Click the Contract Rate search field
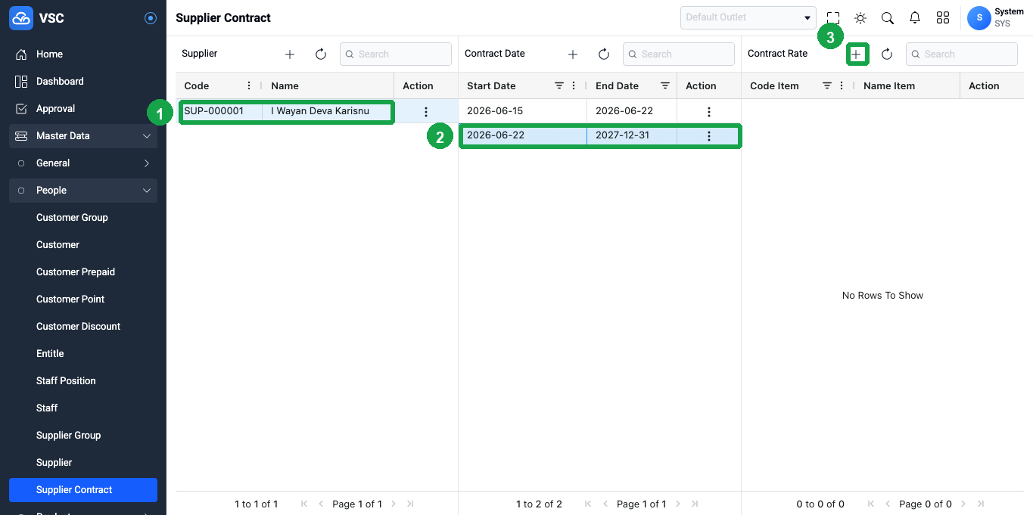This screenshot has width=1033, height=515. point(962,54)
